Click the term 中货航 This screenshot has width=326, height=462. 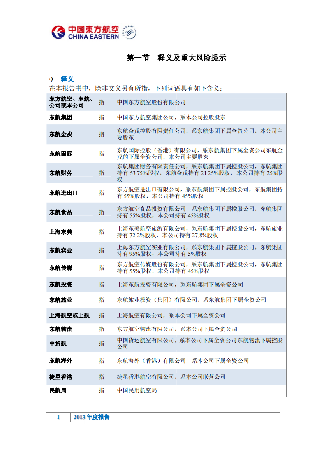(x=58, y=343)
